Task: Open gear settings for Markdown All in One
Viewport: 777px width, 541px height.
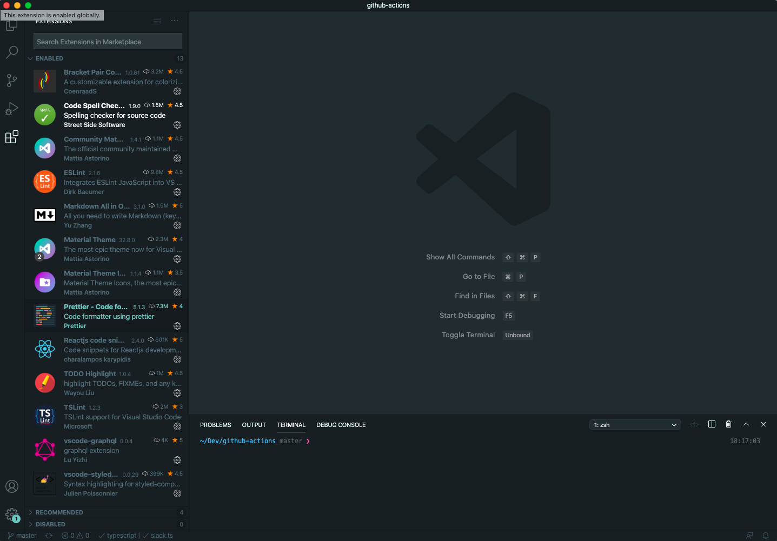Action: (x=177, y=225)
